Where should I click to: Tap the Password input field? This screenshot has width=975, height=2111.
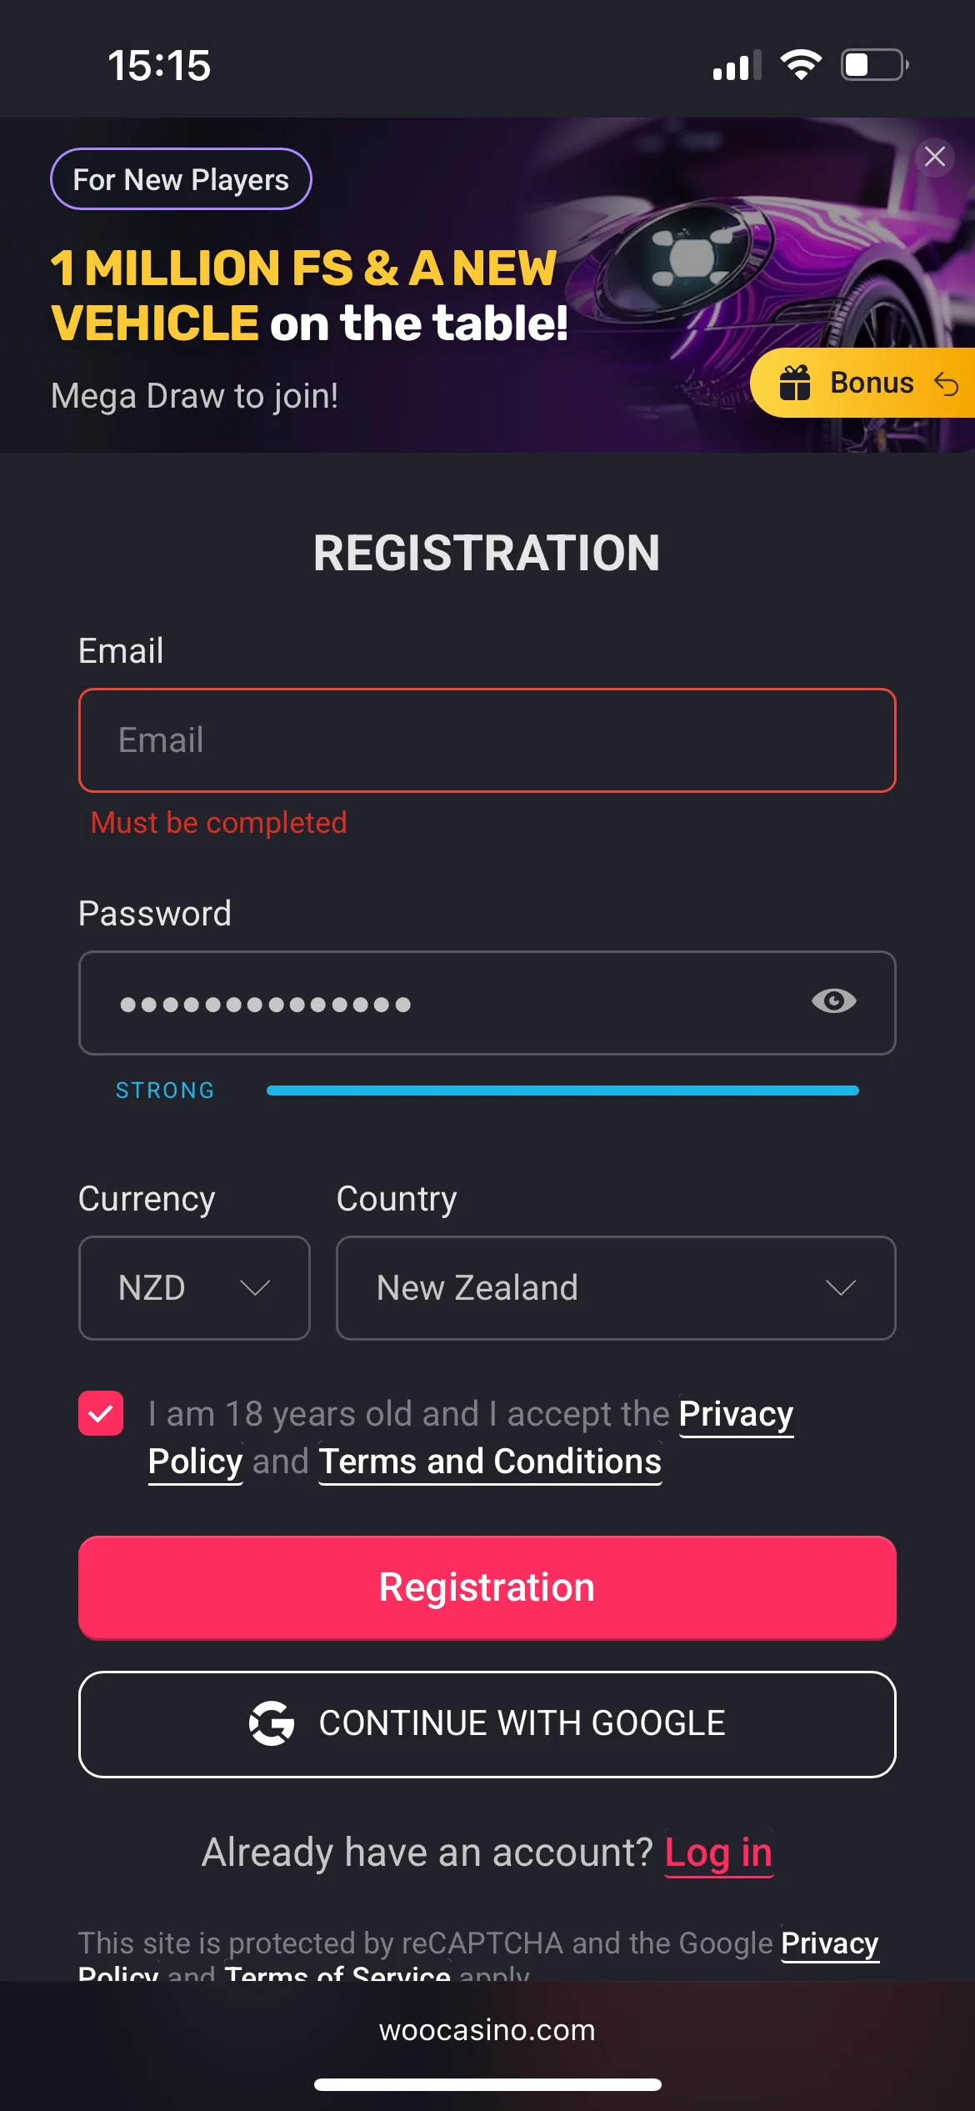(450, 1003)
